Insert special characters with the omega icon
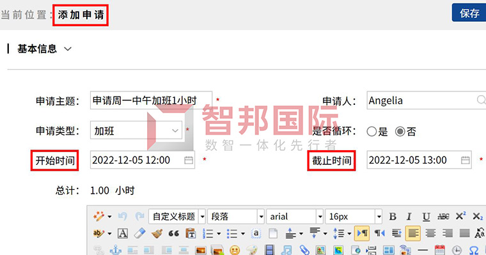This screenshot has width=486, height=255. coord(474,250)
